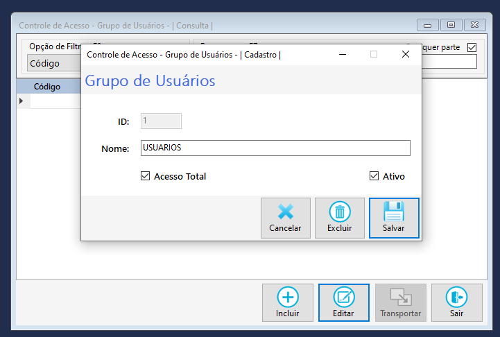
Task: Click the disabled ID field
Action: click(x=161, y=121)
